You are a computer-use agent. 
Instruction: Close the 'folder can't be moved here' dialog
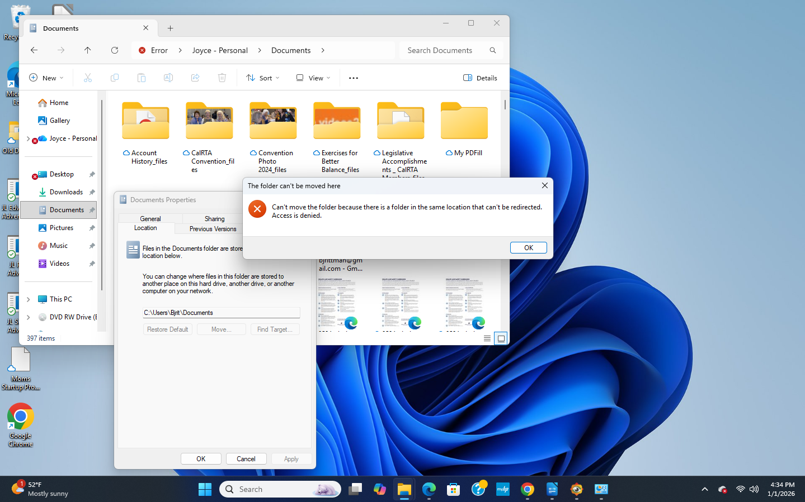click(544, 185)
